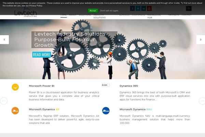Click the yellow Power BI monitor icon

coord(15,87)
